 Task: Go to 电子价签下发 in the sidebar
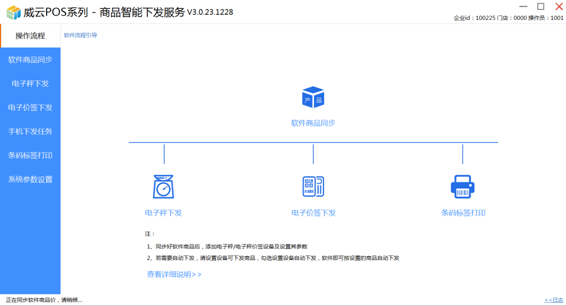pos(30,108)
